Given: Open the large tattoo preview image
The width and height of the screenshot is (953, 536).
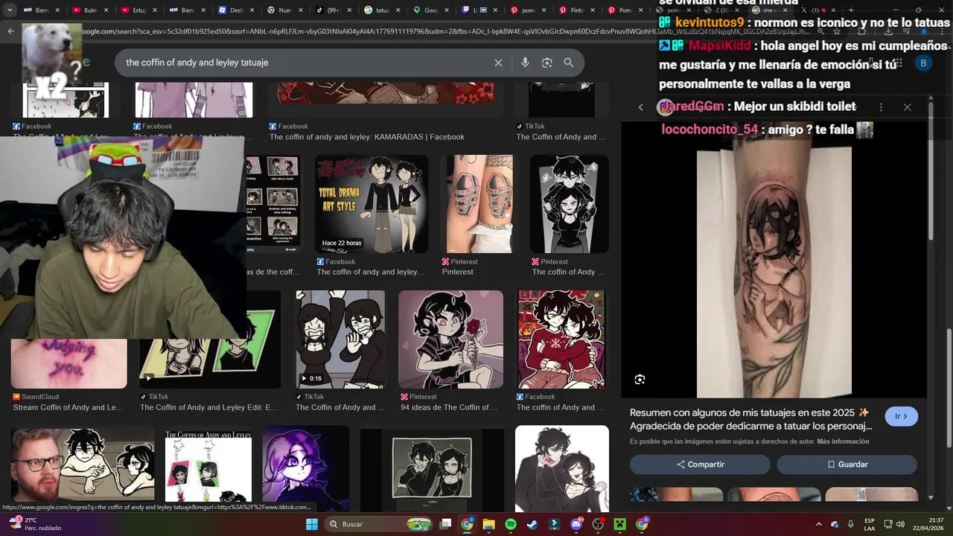Looking at the screenshot, I should coord(774,261).
